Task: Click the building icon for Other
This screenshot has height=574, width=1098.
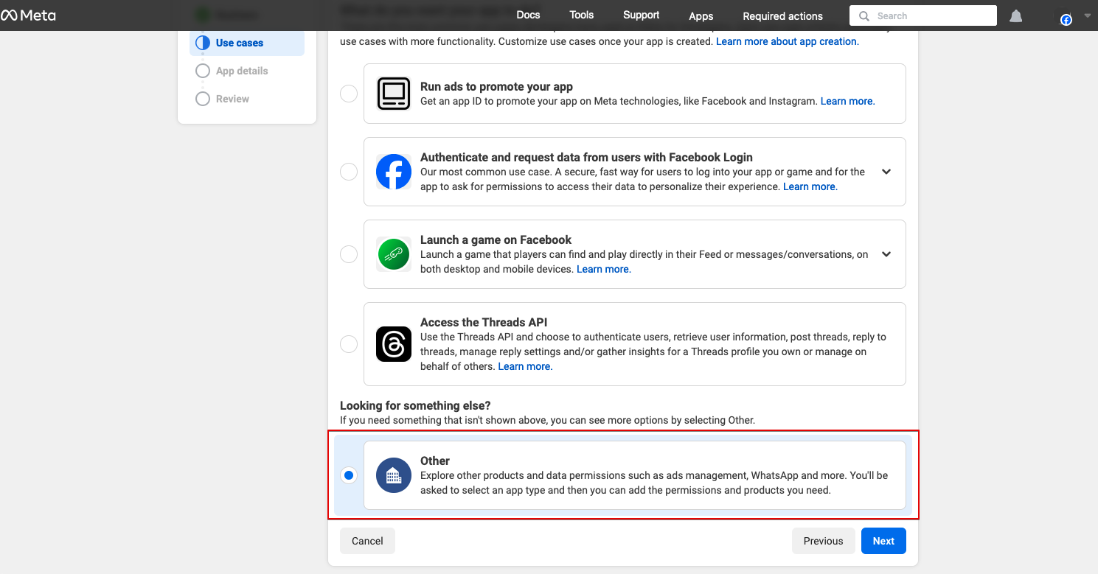Action: (x=393, y=475)
